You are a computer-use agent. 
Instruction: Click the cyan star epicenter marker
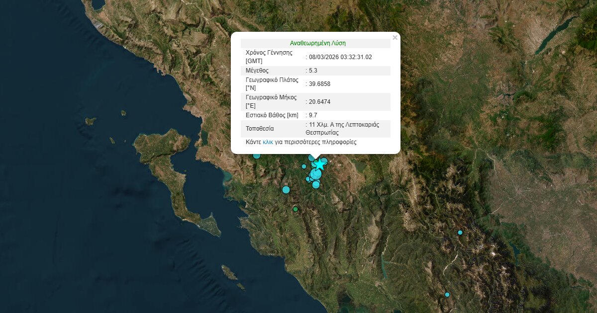click(x=319, y=164)
